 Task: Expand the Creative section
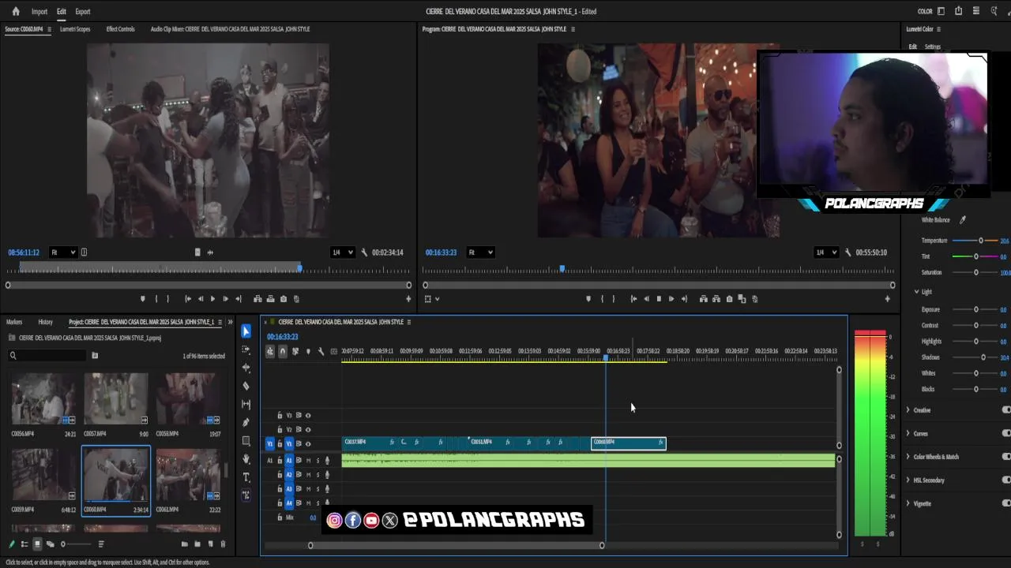tap(908, 410)
